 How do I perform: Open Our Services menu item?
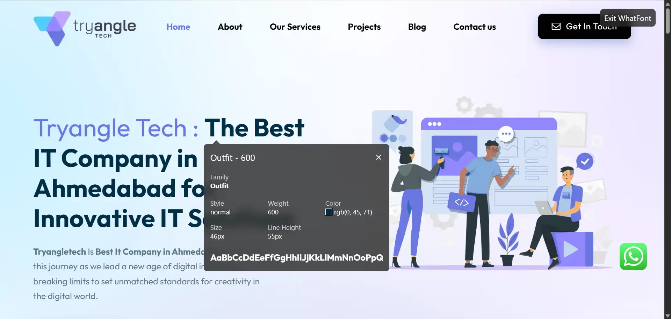[x=295, y=27]
